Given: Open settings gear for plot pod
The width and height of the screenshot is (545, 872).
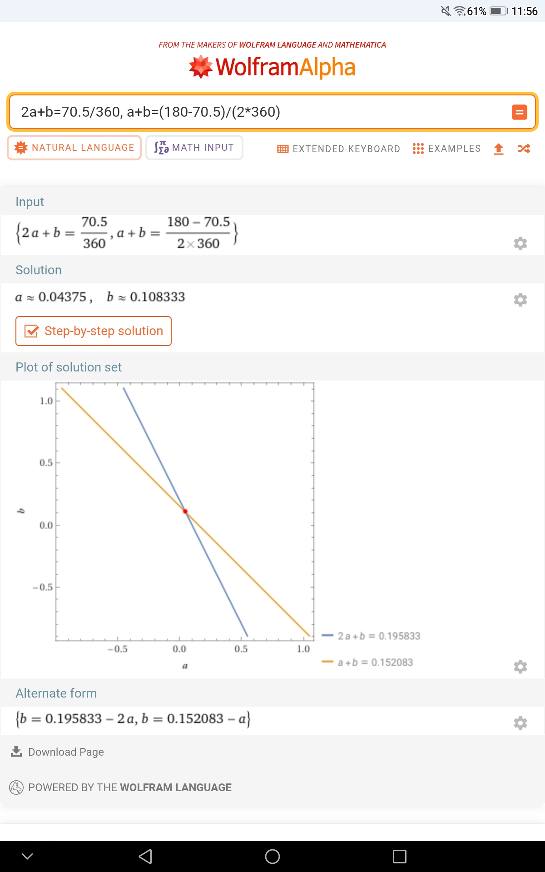Looking at the screenshot, I should click(x=520, y=667).
